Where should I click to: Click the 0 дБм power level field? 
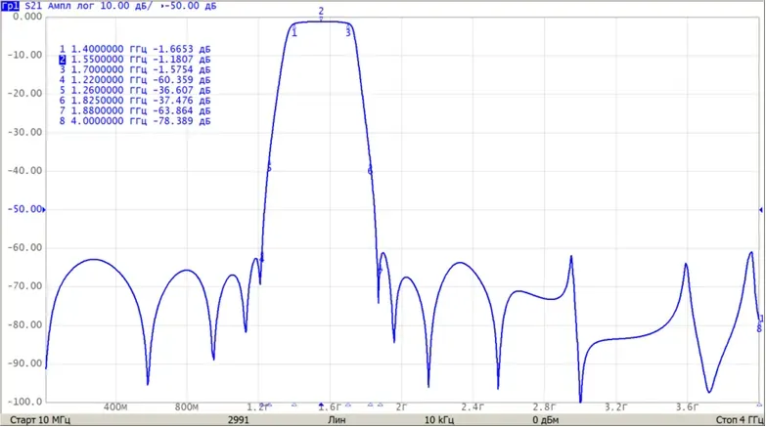tap(546, 420)
